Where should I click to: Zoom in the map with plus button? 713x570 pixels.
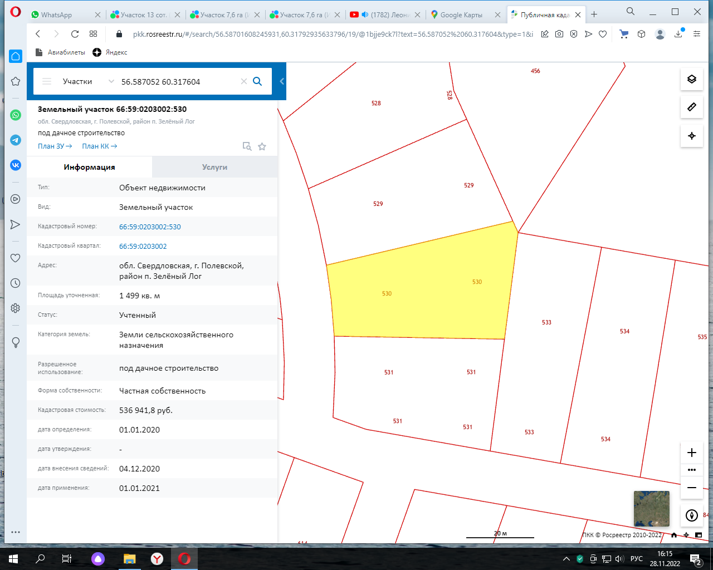(691, 453)
